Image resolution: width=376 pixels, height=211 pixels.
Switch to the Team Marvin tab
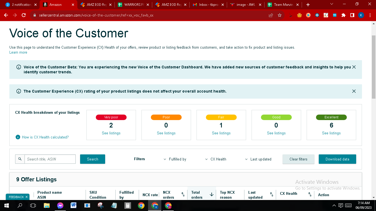pos(283,5)
